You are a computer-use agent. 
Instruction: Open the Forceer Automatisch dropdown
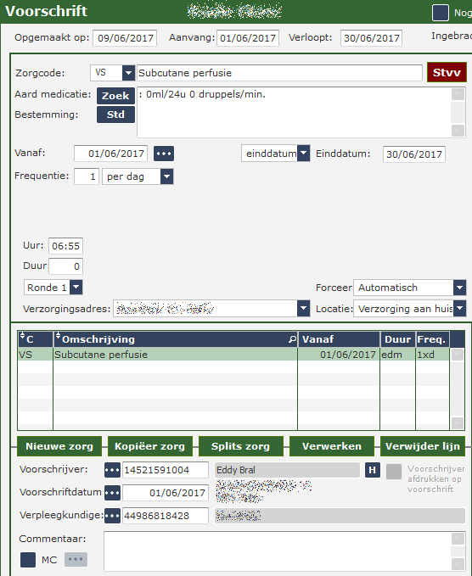(459, 288)
